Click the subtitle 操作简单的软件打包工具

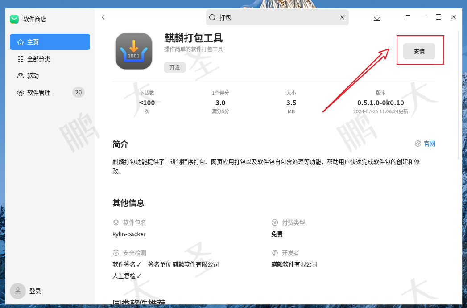pos(194,49)
